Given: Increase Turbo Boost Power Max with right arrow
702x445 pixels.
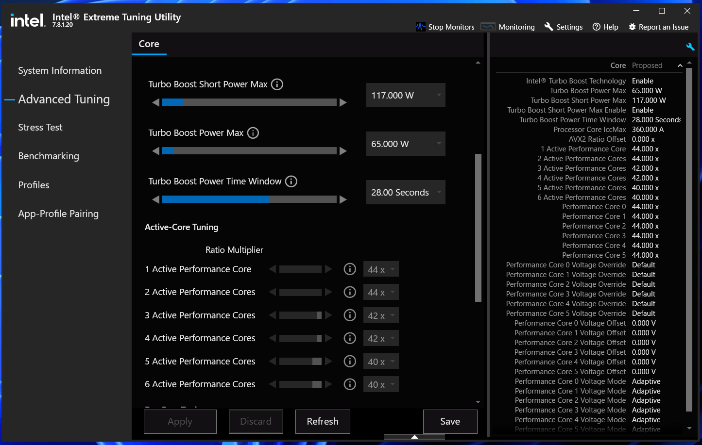Looking at the screenshot, I should coord(343,151).
